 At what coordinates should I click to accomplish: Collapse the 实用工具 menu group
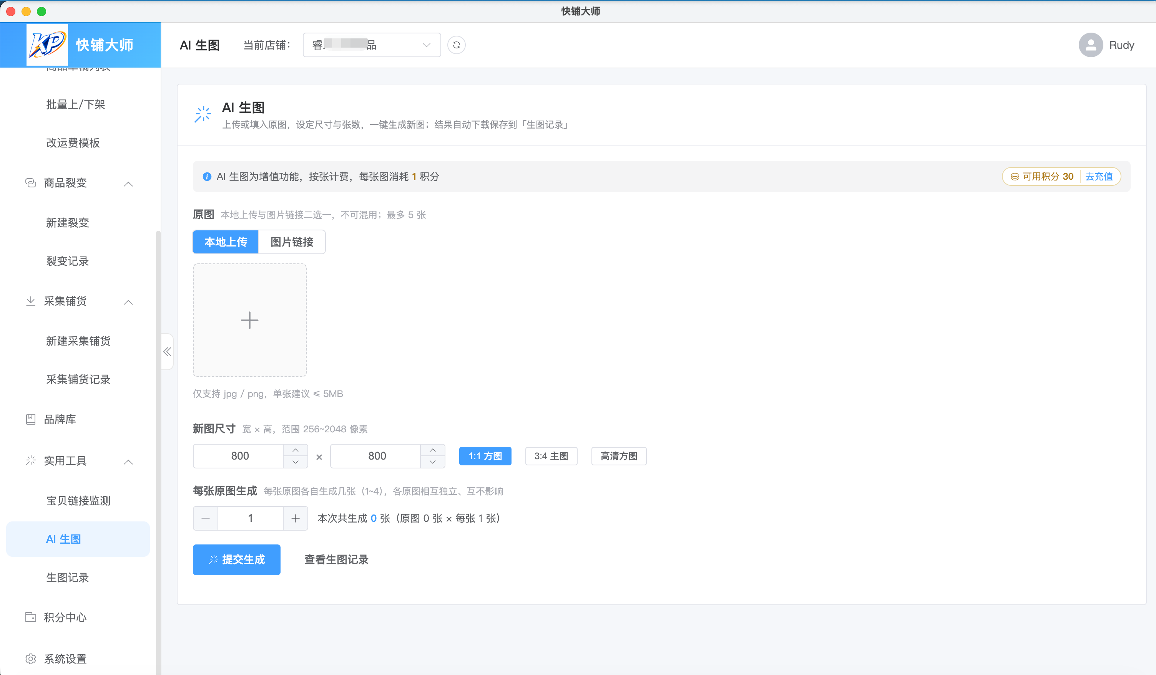tap(128, 462)
